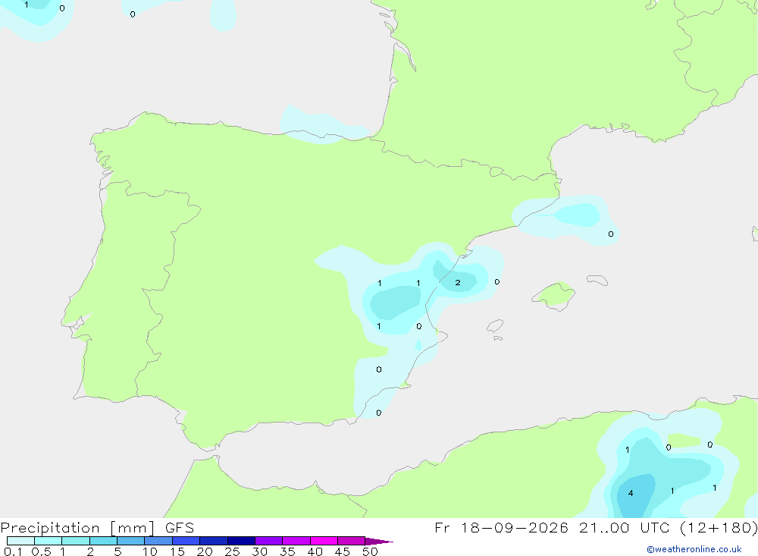
Task: Select the 20–25 mm dark blue swatch
Action: 214,541
